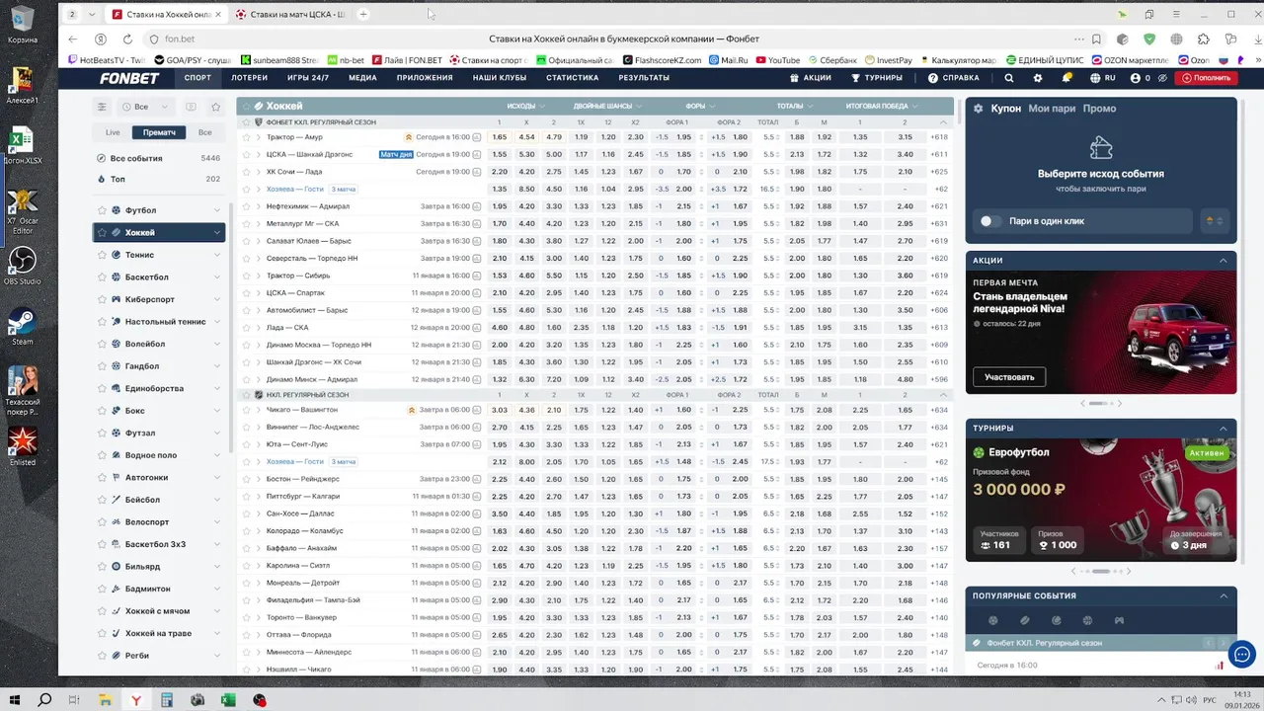Open settings gear in top navigation

pyautogui.click(x=1037, y=78)
